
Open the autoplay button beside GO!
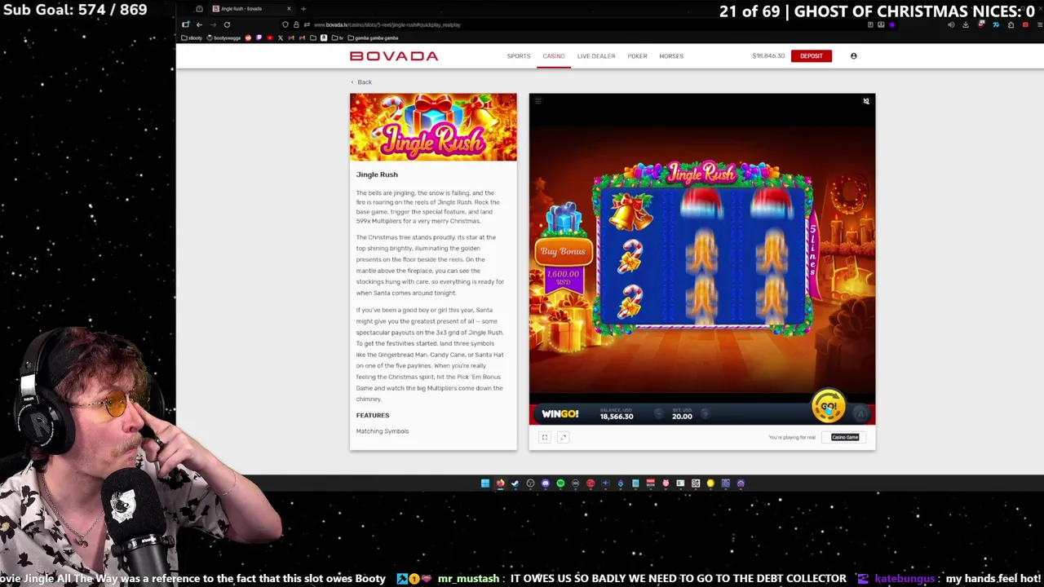pos(860,414)
